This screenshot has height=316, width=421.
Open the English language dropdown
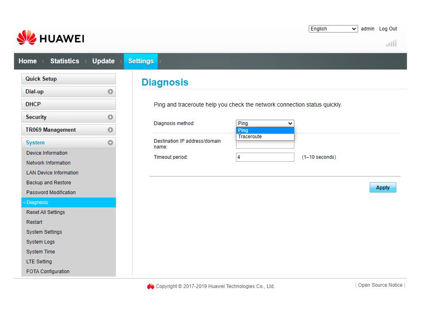pos(333,29)
